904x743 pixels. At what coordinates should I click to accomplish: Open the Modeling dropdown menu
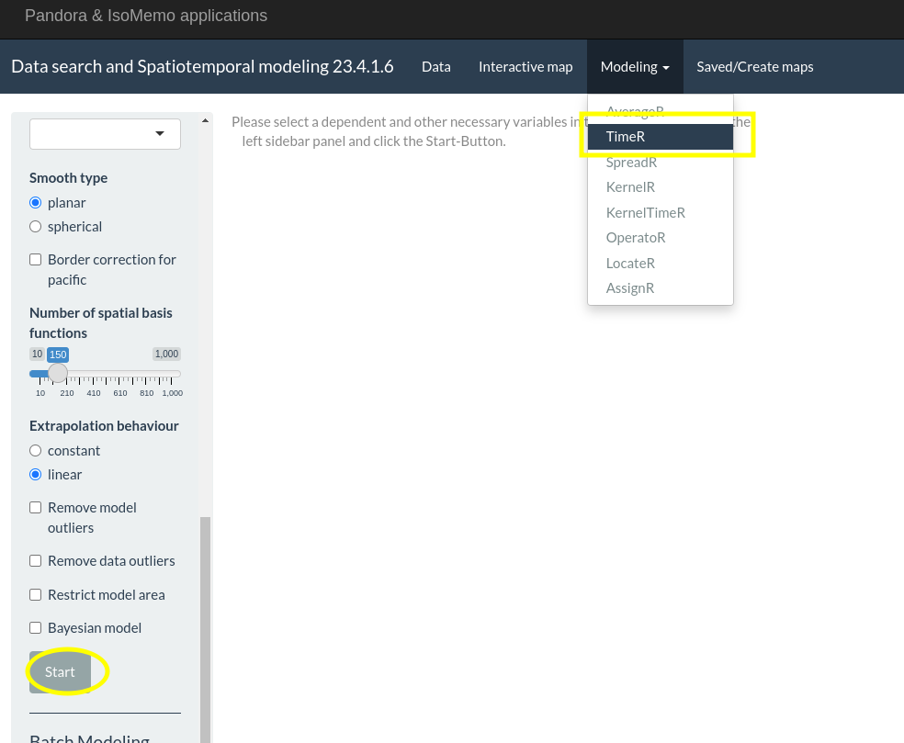point(634,66)
